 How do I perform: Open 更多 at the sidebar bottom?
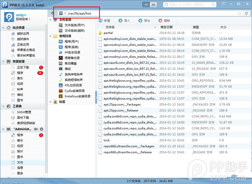click(x=20, y=173)
